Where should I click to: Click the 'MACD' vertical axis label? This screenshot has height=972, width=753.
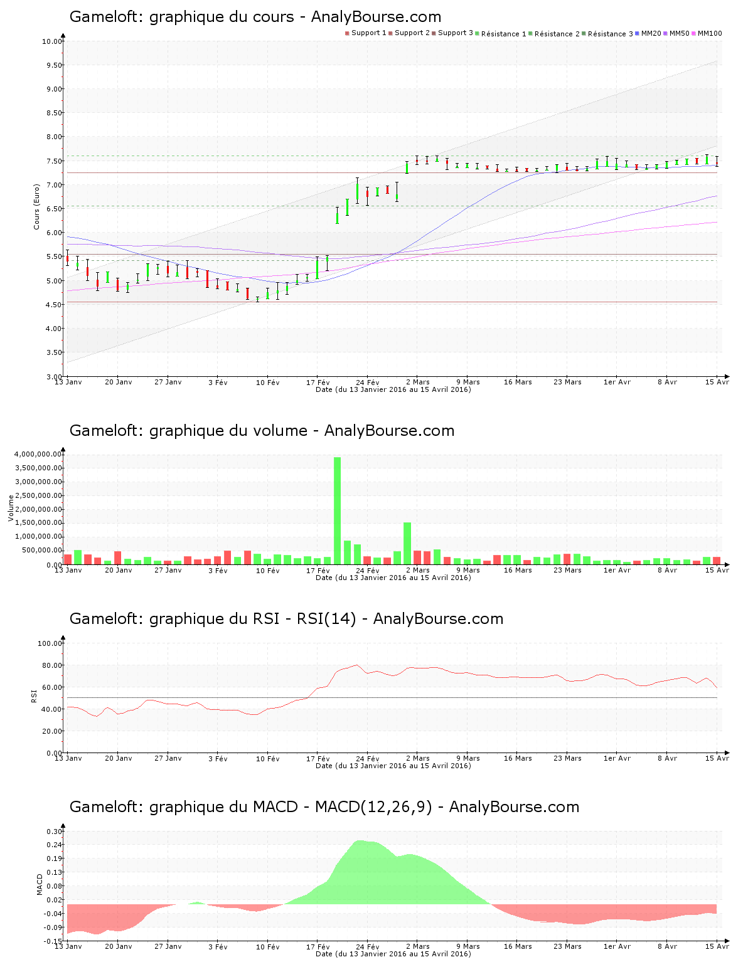(x=40, y=884)
